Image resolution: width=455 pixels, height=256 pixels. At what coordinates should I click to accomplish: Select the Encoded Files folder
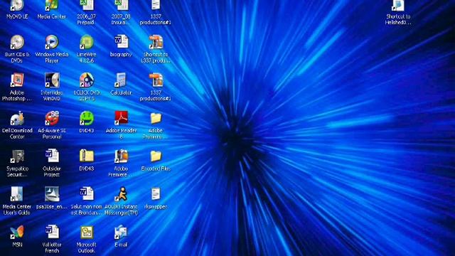156,156
